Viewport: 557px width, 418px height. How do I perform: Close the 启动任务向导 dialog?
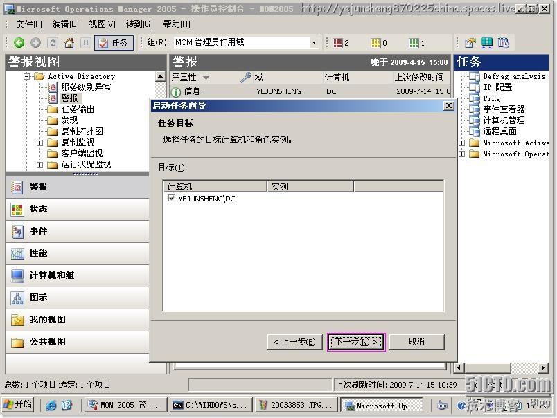(449, 106)
